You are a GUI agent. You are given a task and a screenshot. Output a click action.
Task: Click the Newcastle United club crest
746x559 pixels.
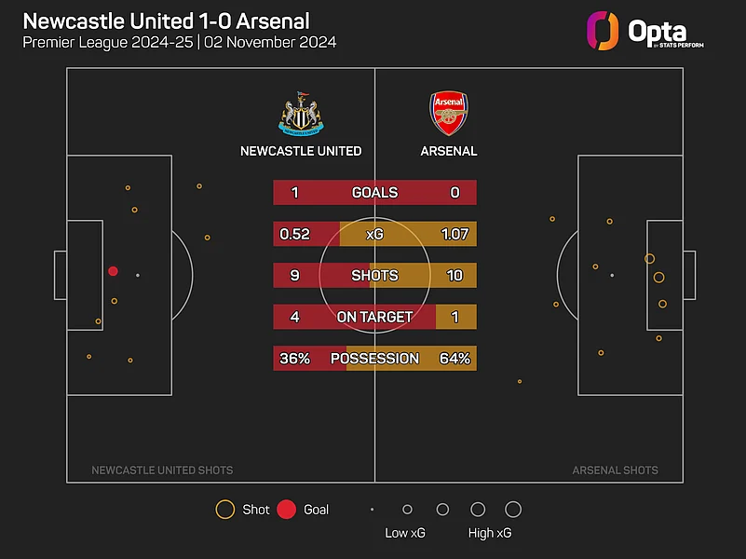pyautogui.click(x=301, y=114)
